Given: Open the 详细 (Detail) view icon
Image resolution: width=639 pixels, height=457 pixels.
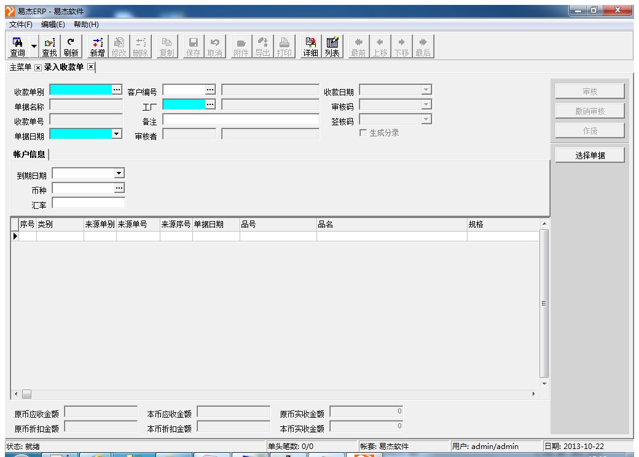Looking at the screenshot, I should pyautogui.click(x=310, y=47).
